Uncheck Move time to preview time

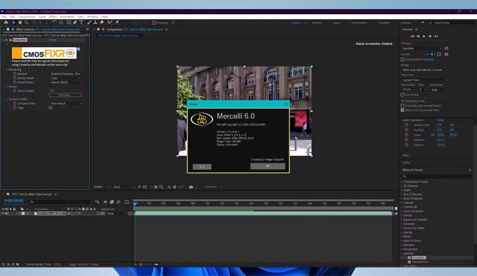(x=402, y=110)
